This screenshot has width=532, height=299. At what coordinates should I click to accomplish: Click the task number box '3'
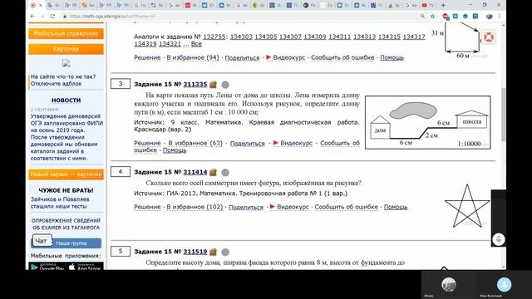(120, 84)
